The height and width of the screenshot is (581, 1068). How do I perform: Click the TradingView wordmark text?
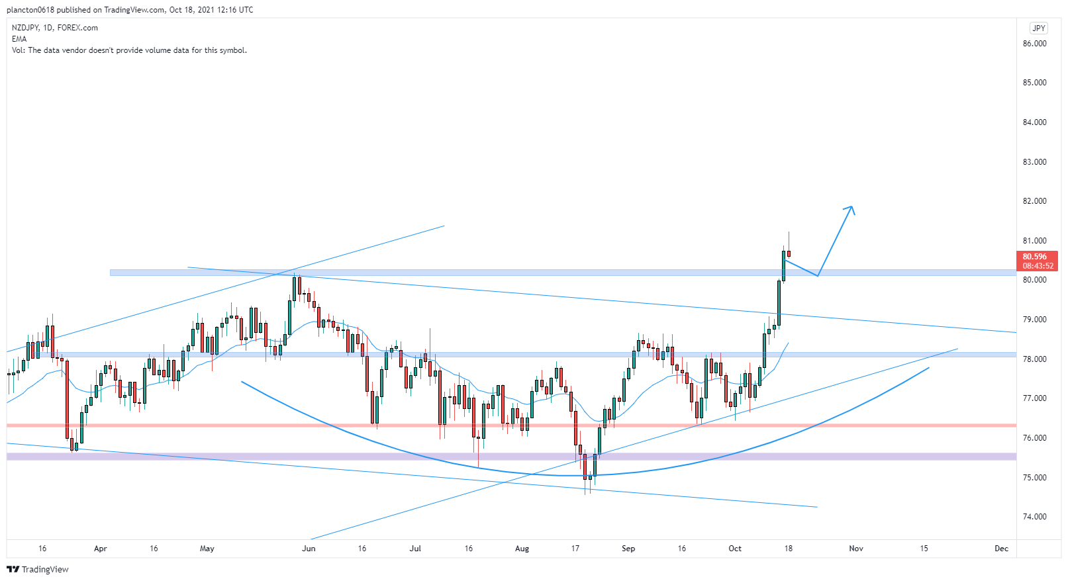coord(45,570)
